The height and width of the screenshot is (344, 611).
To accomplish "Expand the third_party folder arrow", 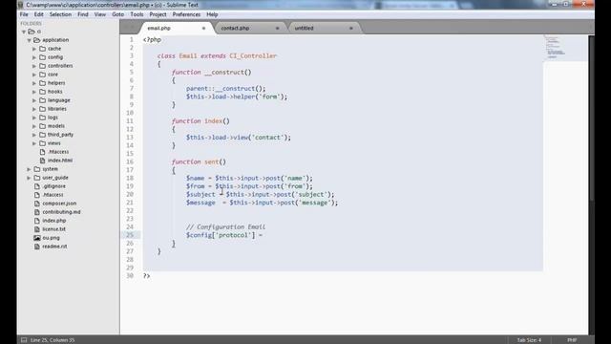I will [x=34, y=135].
